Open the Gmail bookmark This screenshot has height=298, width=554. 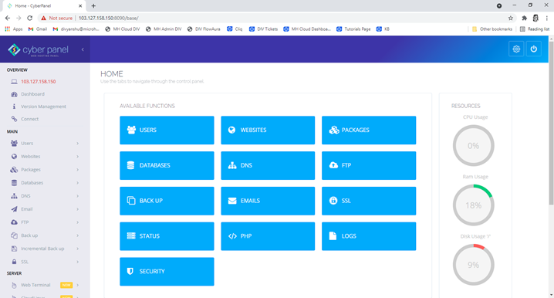38,29
